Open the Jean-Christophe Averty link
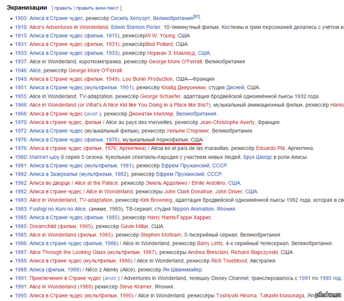Image resolution: width=344 pixels, height=301 pixels. 227,122
